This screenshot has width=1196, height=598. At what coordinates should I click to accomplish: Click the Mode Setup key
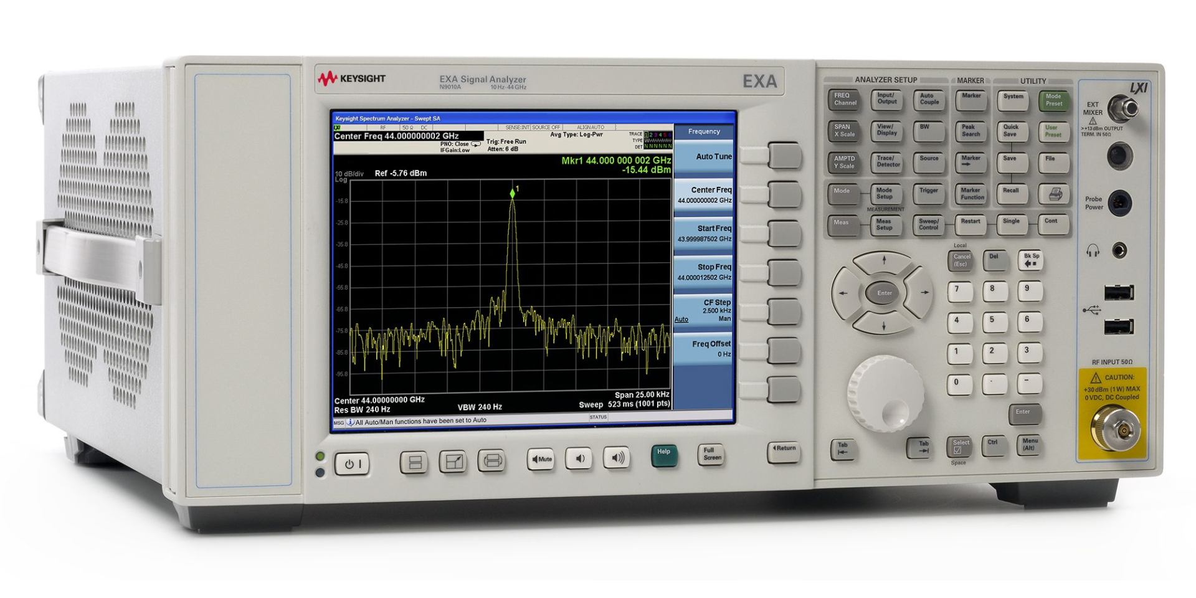885,194
